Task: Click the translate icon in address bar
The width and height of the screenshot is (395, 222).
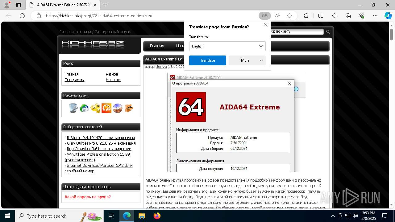Action: pos(265,16)
